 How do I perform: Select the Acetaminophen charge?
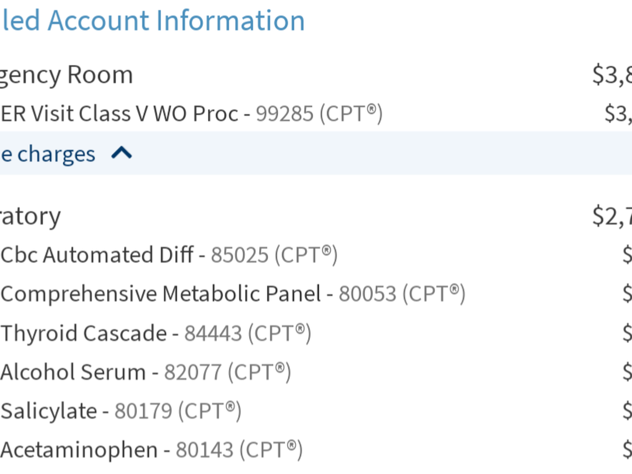coord(79,450)
